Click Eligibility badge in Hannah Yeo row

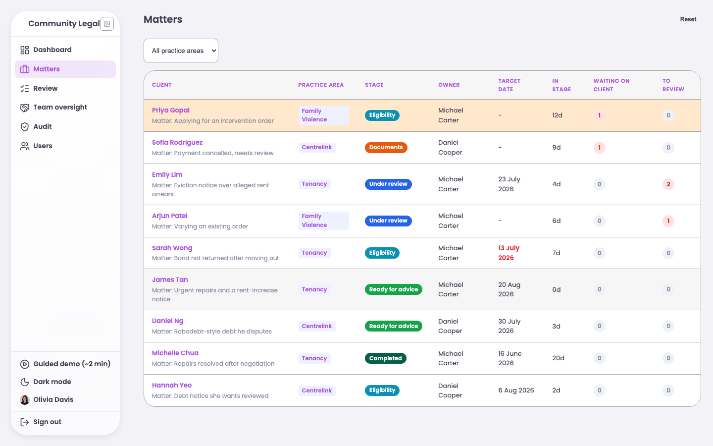(382, 390)
